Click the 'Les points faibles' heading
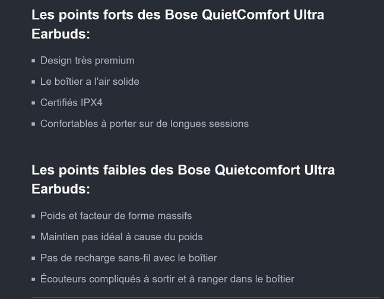The height and width of the screenshot is (299, 384). coord(183,170)
